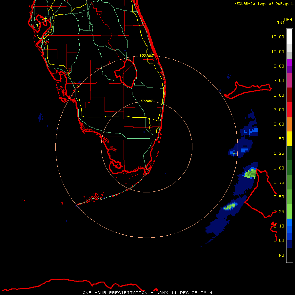Click the 100 NMI range ring label
The height and width of the screenshot is (295, 295).
(x=147, y=55)
